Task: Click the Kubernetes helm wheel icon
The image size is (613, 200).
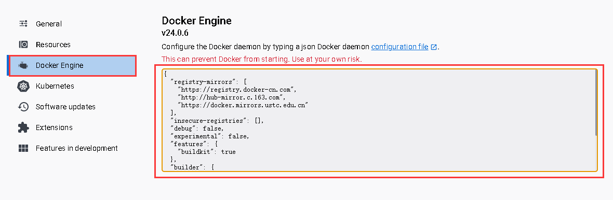Action: pos(23,86)
